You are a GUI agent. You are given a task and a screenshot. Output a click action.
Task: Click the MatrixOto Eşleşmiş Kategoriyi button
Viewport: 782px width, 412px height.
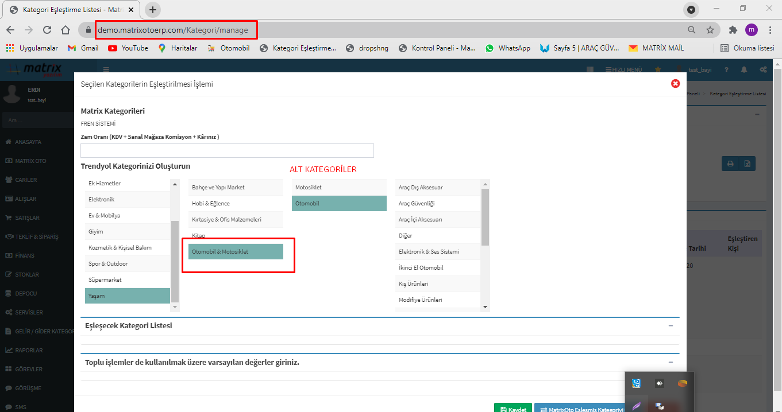click(580, 409)
